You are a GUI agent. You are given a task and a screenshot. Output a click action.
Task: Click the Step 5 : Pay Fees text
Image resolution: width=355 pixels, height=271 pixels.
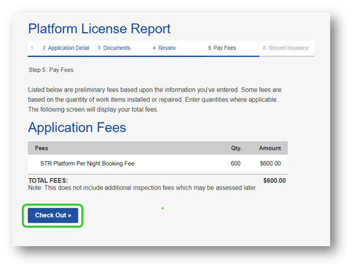tap(51, 70)
